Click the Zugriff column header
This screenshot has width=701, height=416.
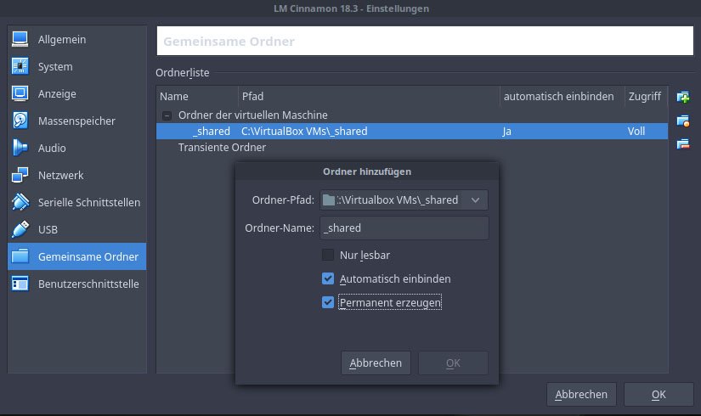point(646,97)
